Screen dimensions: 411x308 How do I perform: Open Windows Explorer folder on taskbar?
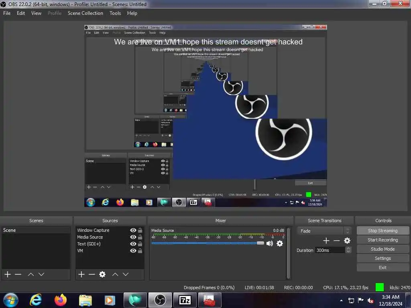pyautogui.click(x=85, y=300)
